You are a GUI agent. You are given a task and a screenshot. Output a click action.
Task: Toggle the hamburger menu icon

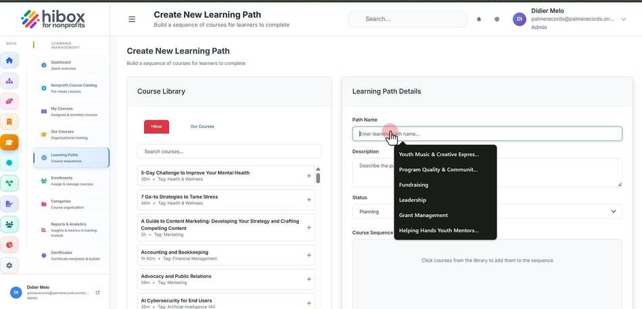(132, 19)
